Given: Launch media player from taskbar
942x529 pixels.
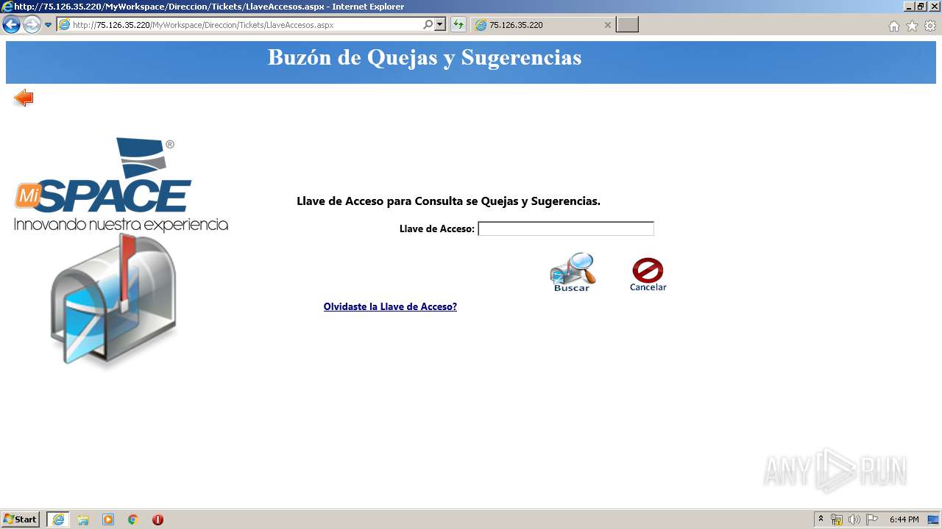Looking at the screenshot, I should click(x=108, y=519).
